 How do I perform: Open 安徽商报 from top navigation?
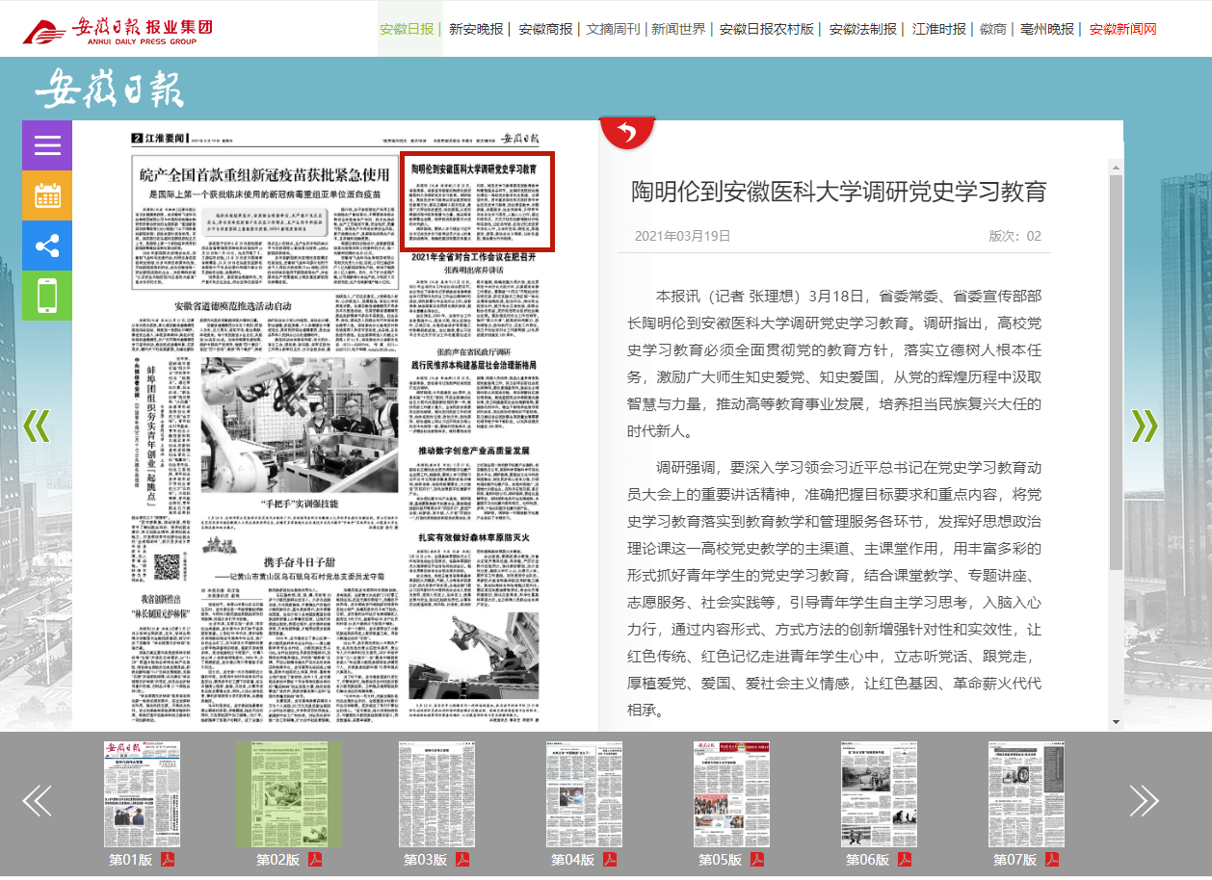click(545, 29)
